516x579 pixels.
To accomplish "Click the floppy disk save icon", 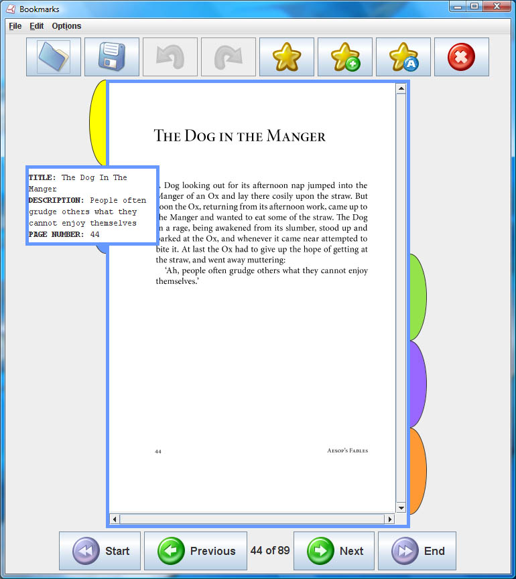I will pyautogui.click(x=112, y=57).
